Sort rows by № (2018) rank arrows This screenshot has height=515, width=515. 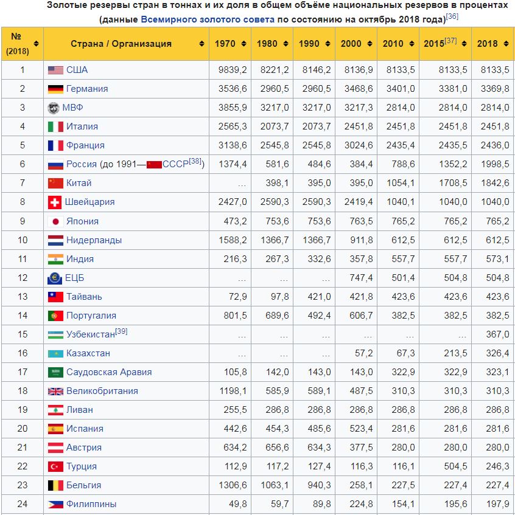pyautogui.click(x=36, y=44)
